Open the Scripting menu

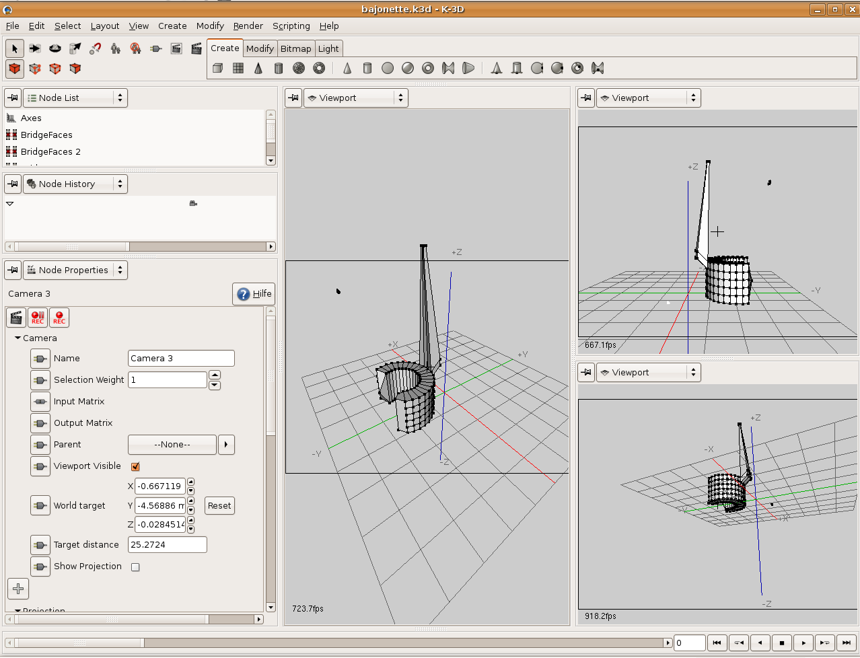(x=291, y=26)
